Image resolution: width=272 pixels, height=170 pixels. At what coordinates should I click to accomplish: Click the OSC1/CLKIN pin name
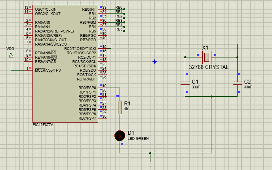[46, 10]
